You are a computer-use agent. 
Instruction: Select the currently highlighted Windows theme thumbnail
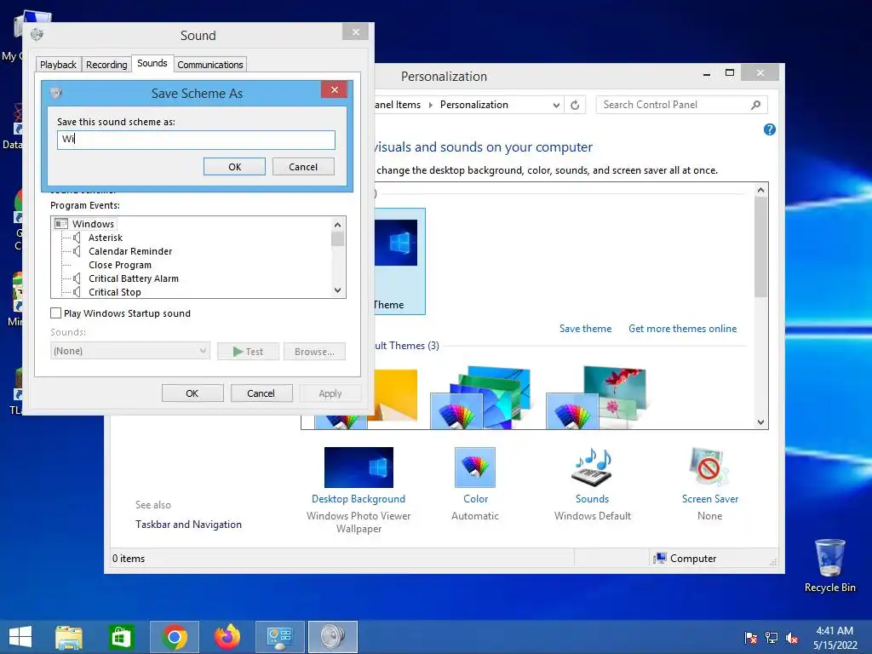(400, 261)
